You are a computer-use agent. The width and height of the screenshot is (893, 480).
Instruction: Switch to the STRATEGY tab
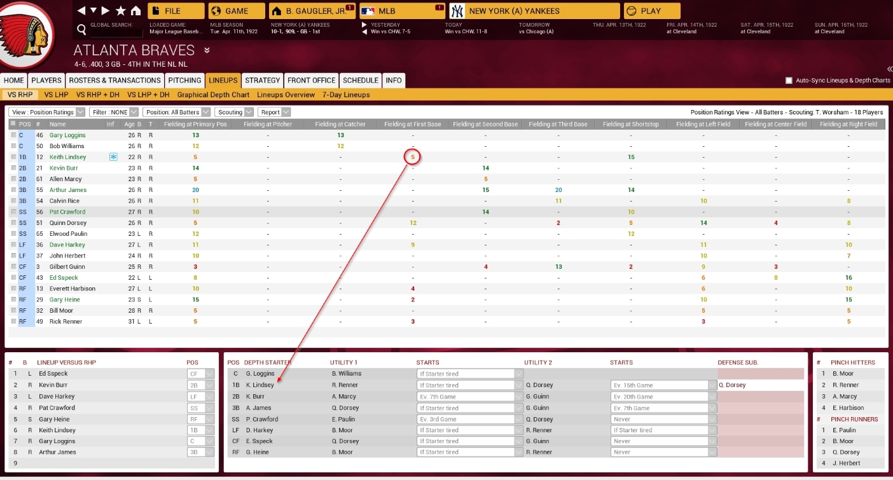[x=262, y=80]
